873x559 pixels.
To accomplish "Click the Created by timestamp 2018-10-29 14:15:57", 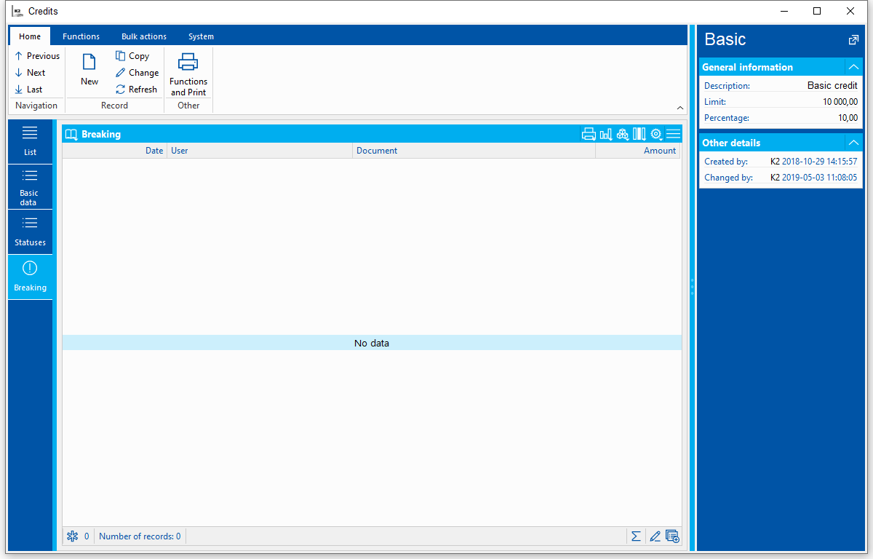I will point(819,162).
